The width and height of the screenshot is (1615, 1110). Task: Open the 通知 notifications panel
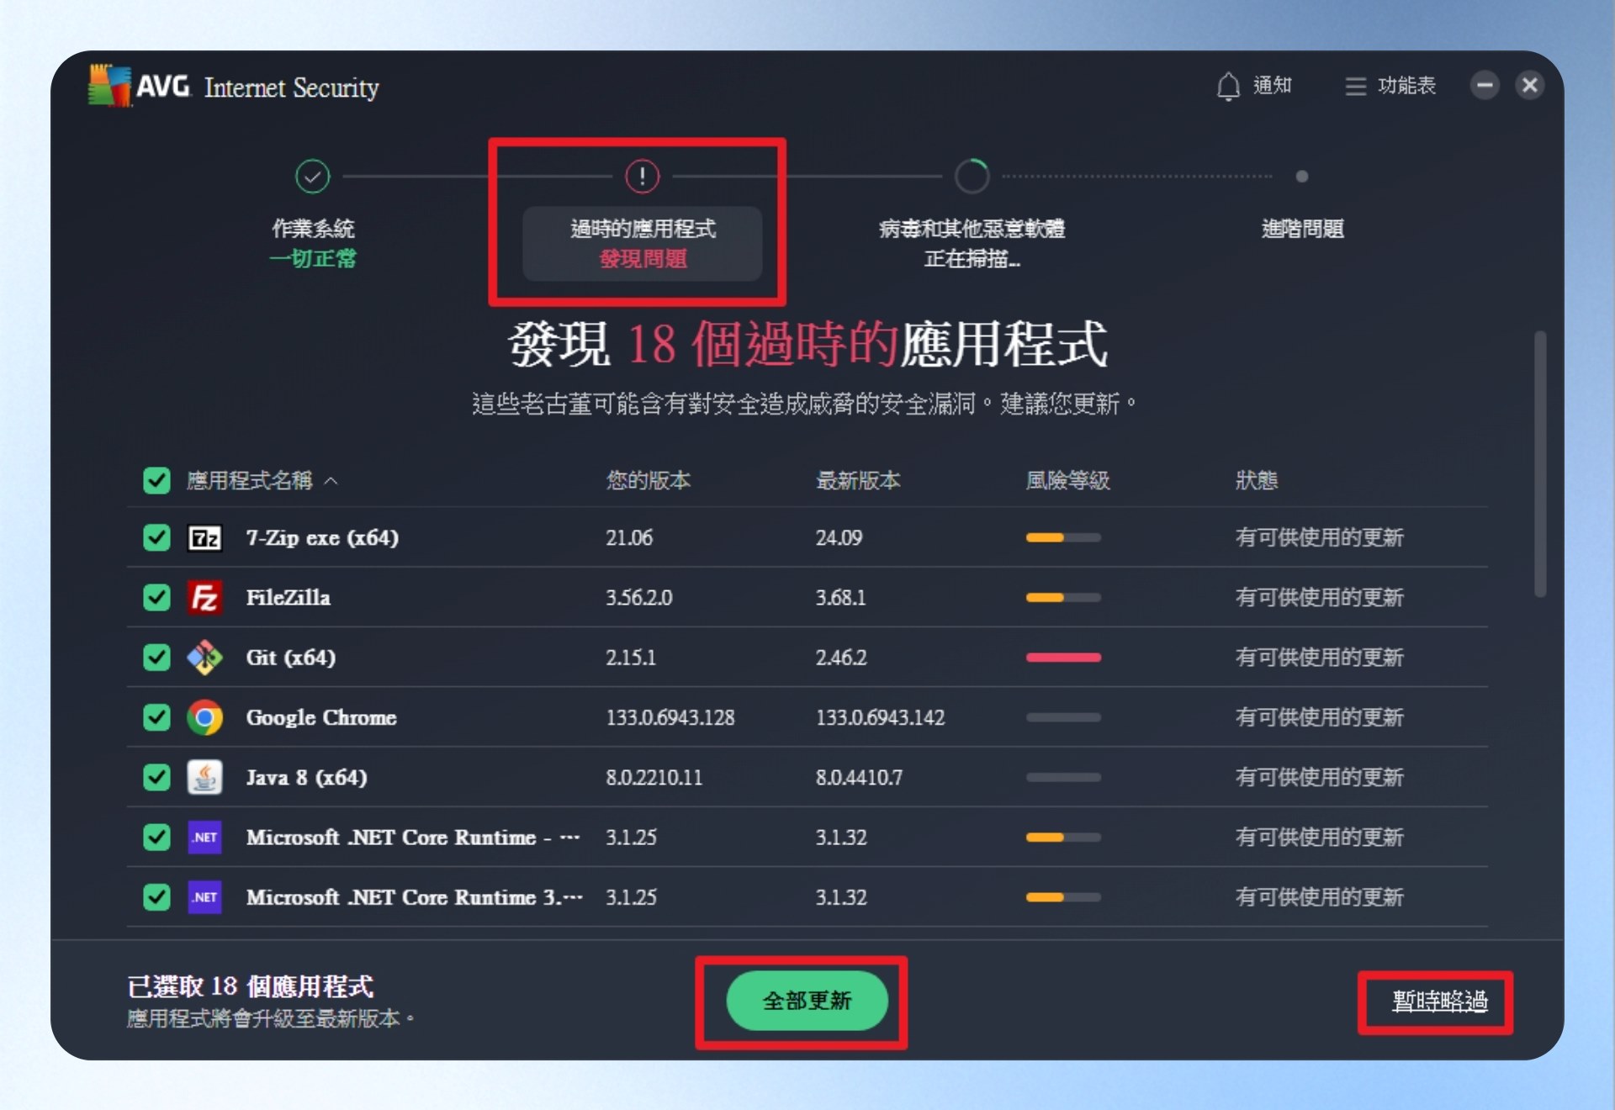coord(1254,86)
